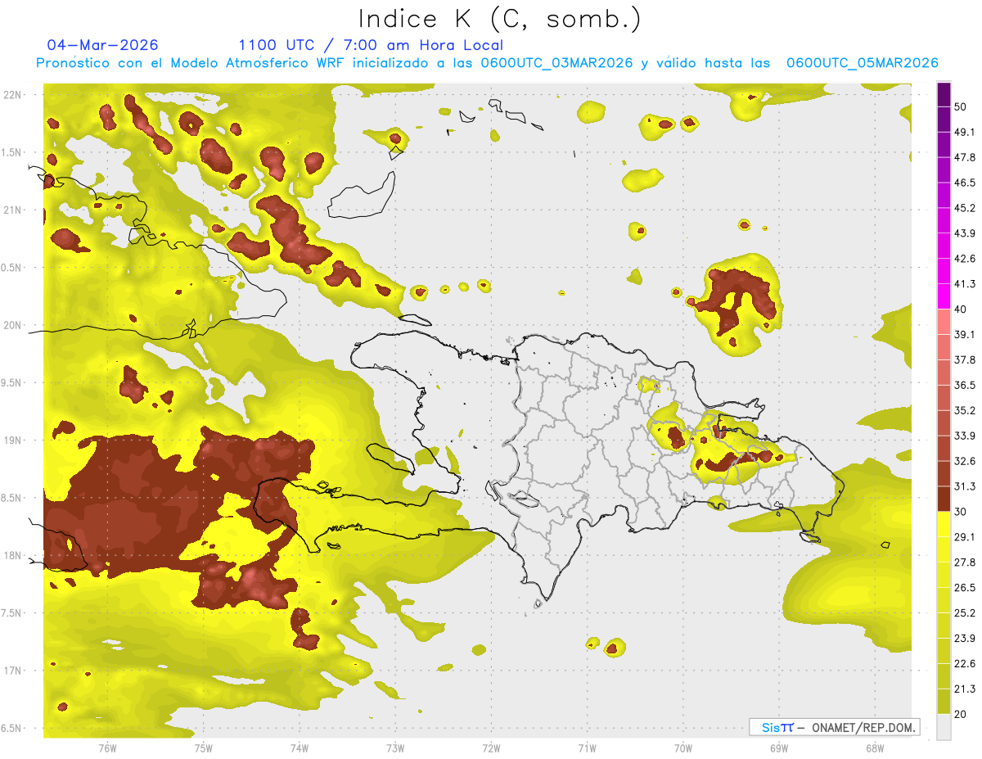This screenshot has width=982, height=759.
Task: Click the legend value "42.6"
Action: [965, 259]
